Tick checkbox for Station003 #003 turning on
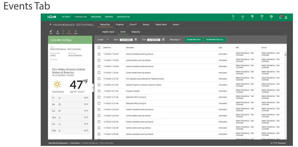Viewport: 298px width, 147px height. pos(99,103)
